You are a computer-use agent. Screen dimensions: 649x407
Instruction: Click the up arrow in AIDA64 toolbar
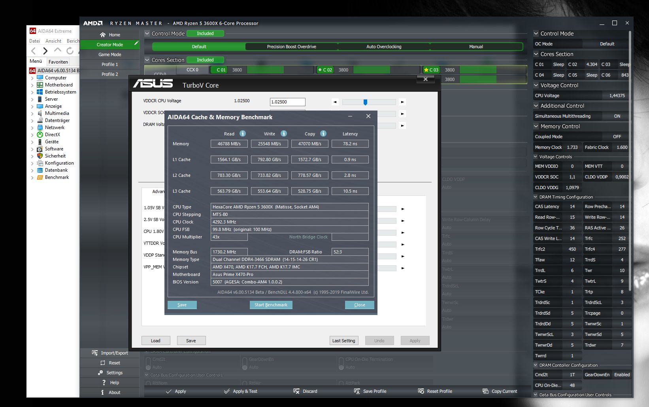click(x=58, y=50)
